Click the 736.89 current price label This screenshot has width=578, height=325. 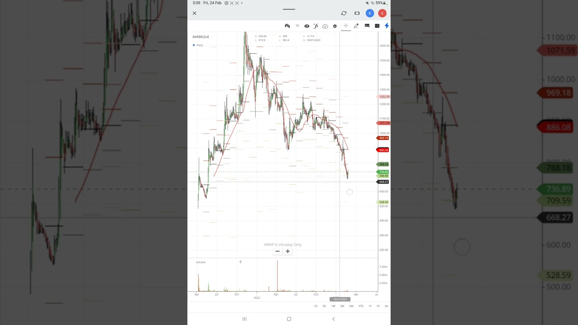(383, 172)
